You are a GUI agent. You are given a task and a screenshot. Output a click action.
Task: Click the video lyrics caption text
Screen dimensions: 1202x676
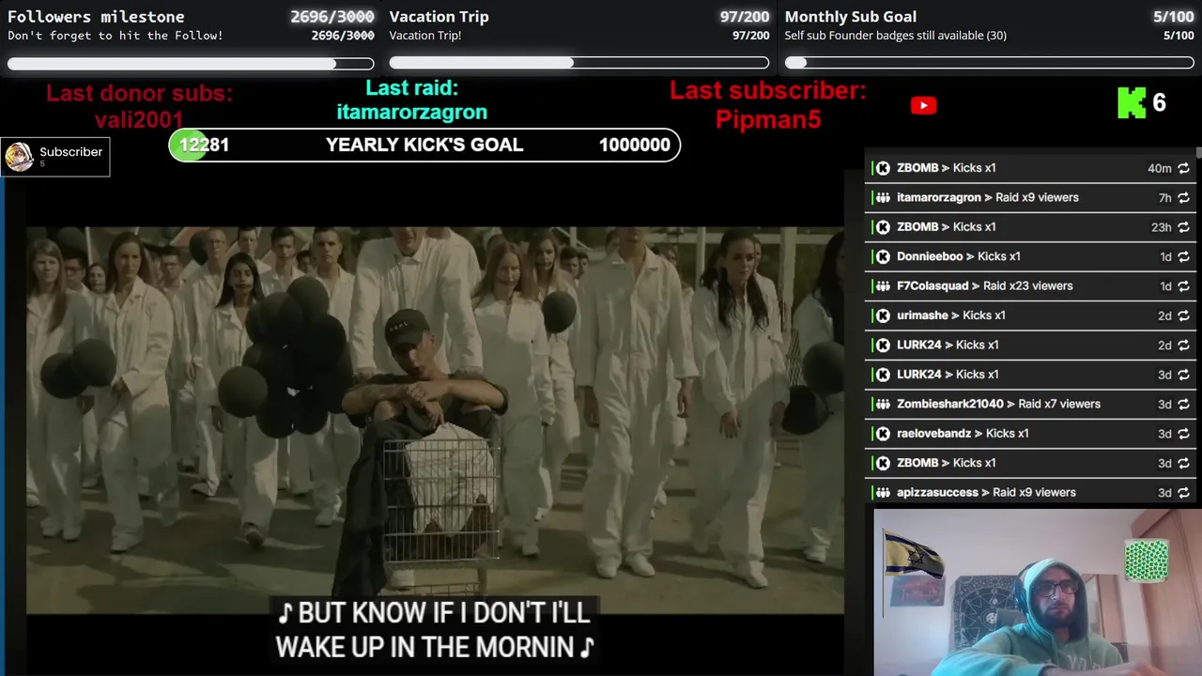(x=435, y=630)
